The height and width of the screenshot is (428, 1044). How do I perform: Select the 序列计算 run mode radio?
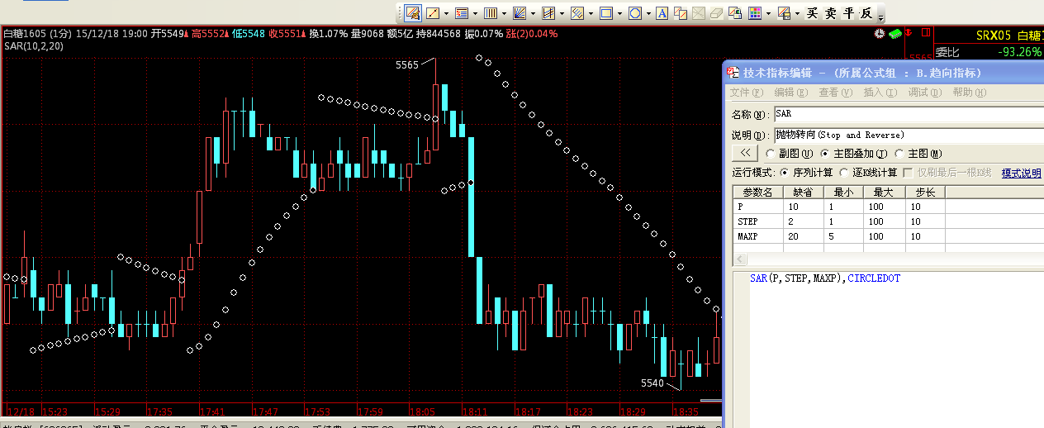tap(785, 173)
